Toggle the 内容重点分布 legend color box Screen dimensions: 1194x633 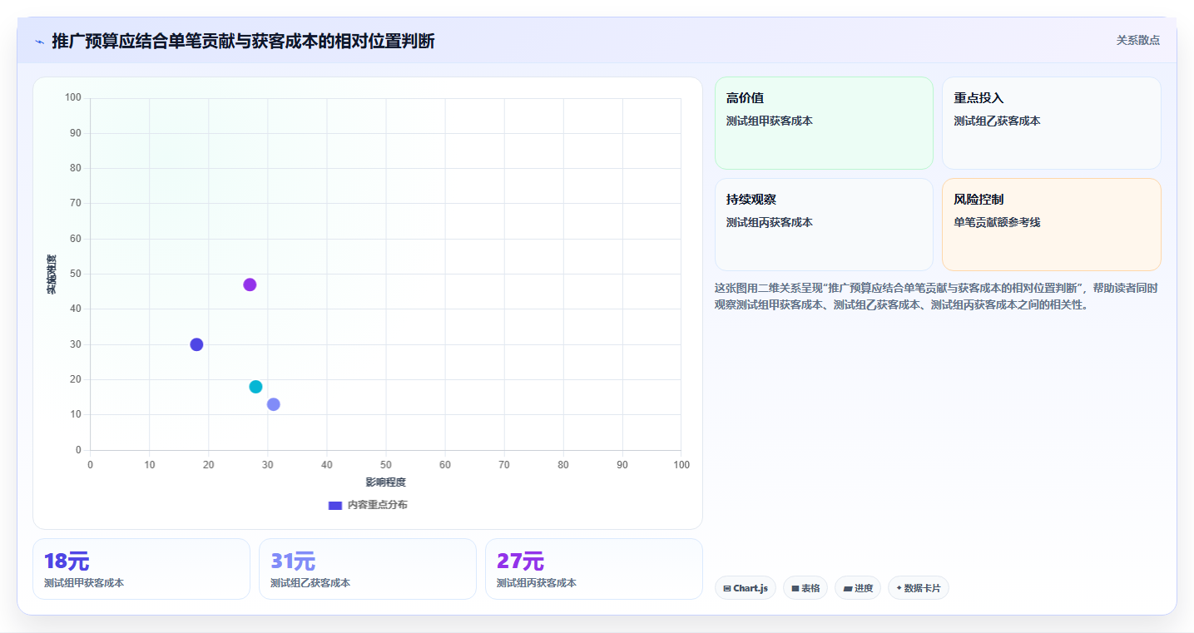click(335, 505)
